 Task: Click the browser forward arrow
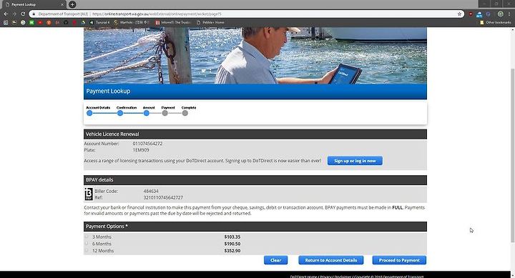coord(14,14)
